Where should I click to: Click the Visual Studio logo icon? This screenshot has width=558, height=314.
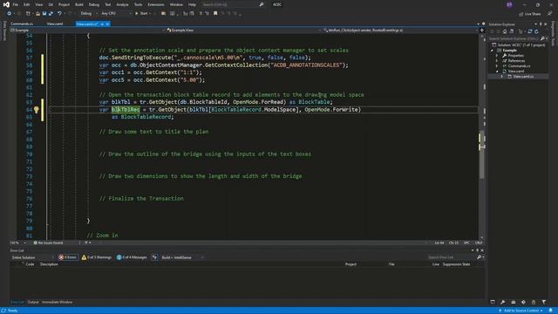6,4
